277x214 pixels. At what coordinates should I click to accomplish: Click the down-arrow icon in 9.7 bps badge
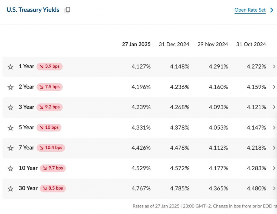tap(45, 168)
